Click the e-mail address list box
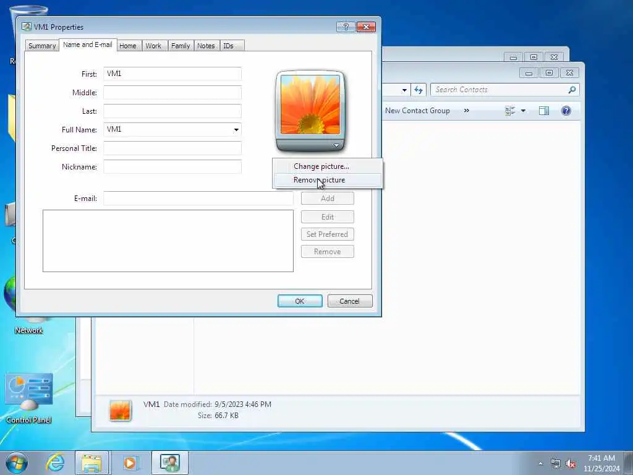633x475 pixels. coord(168,241)
